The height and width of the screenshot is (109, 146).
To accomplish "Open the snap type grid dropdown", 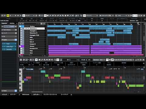I will pos(92,15).
